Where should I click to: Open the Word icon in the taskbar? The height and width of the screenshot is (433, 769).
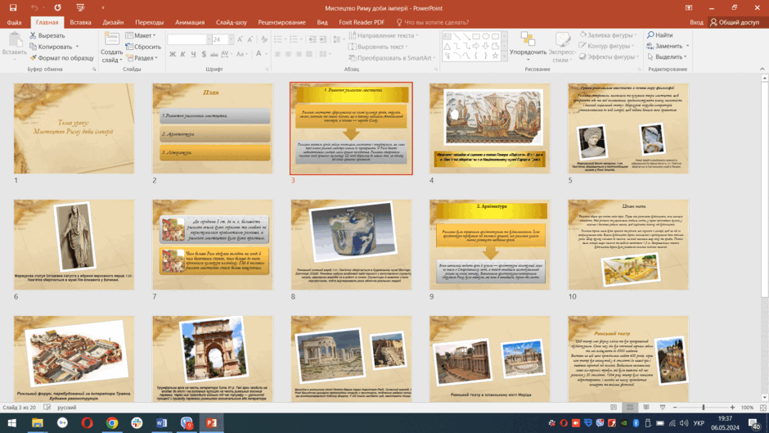(161, 422)
